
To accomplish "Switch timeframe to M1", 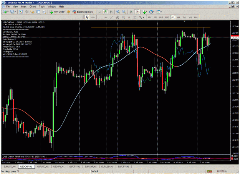I will click(x=149, y=17).
